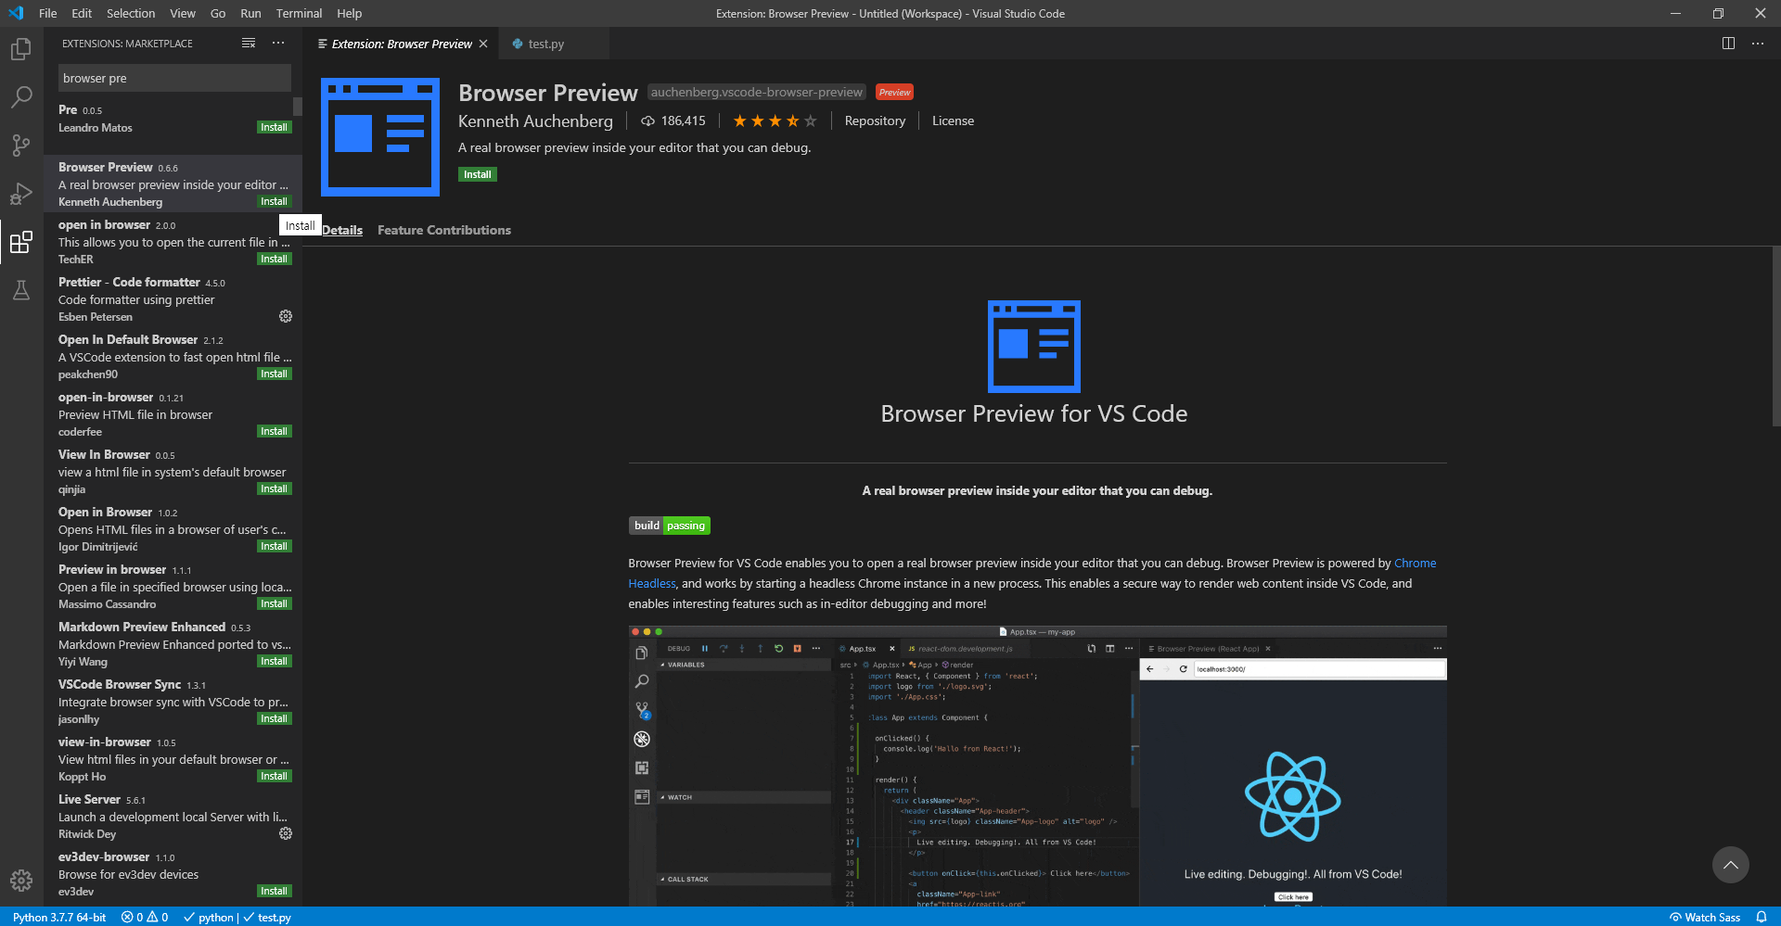The image size is (1781, 926).
Task: Click the demo screenshot in the readme
Action: click(1037, 767)
